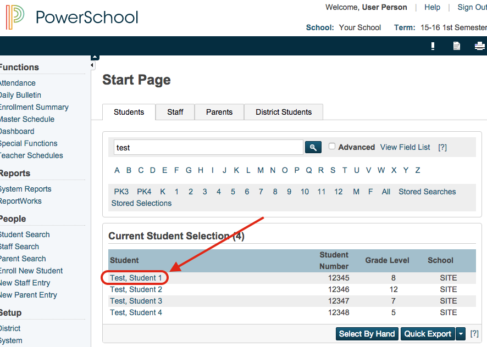487x347 pixels.
Task: Filter students by letter T
Action: coord(345,170)
